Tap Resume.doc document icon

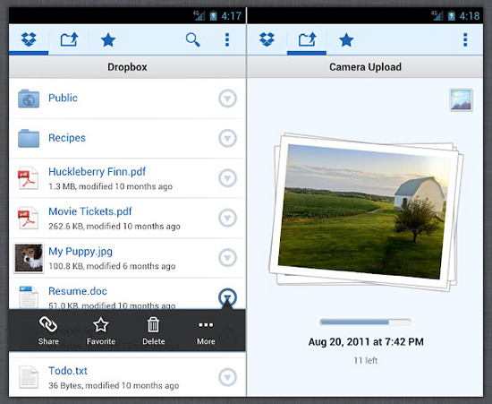(x=29, y=297)
